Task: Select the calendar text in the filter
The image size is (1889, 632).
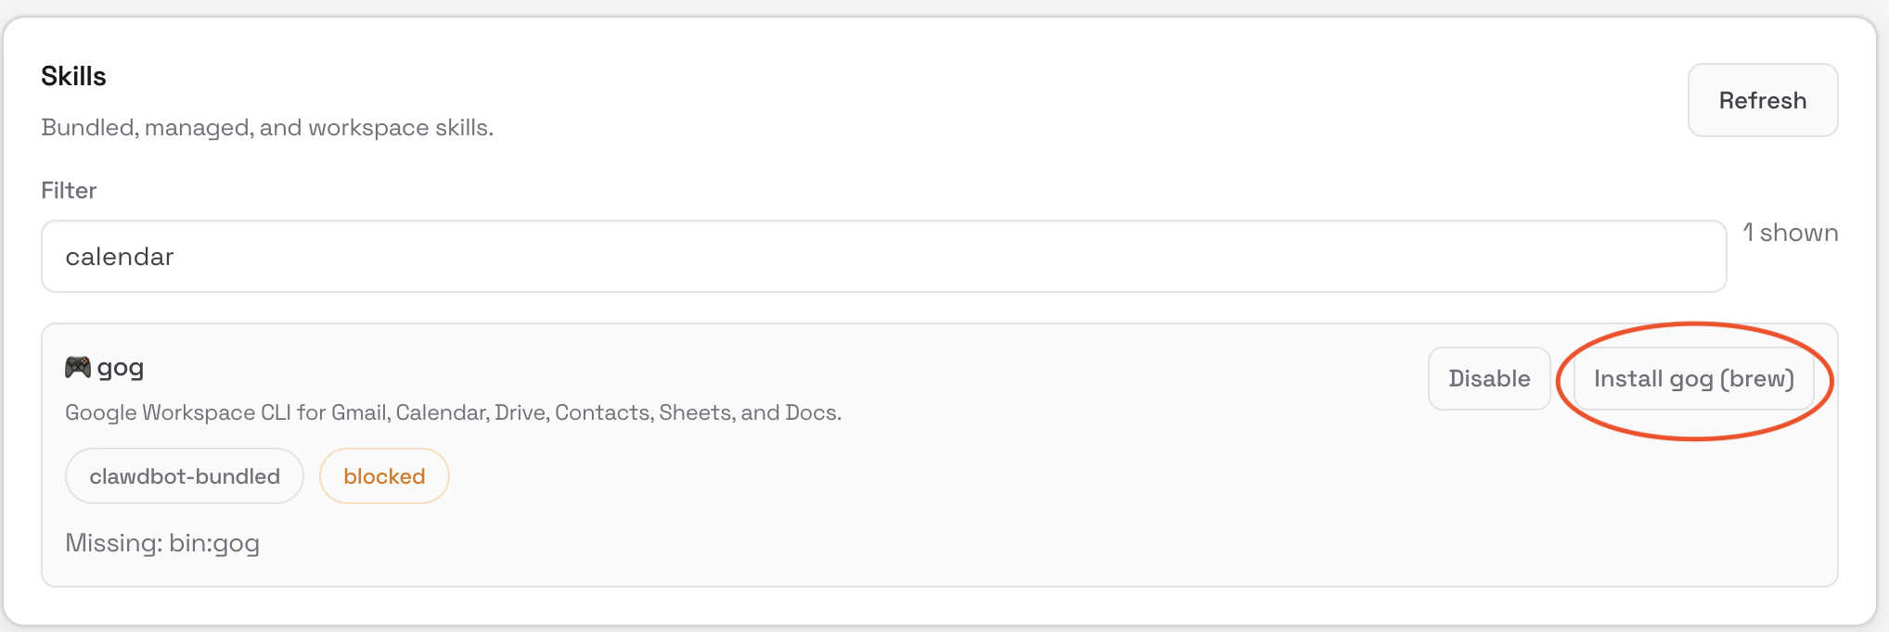Action: 119,257
